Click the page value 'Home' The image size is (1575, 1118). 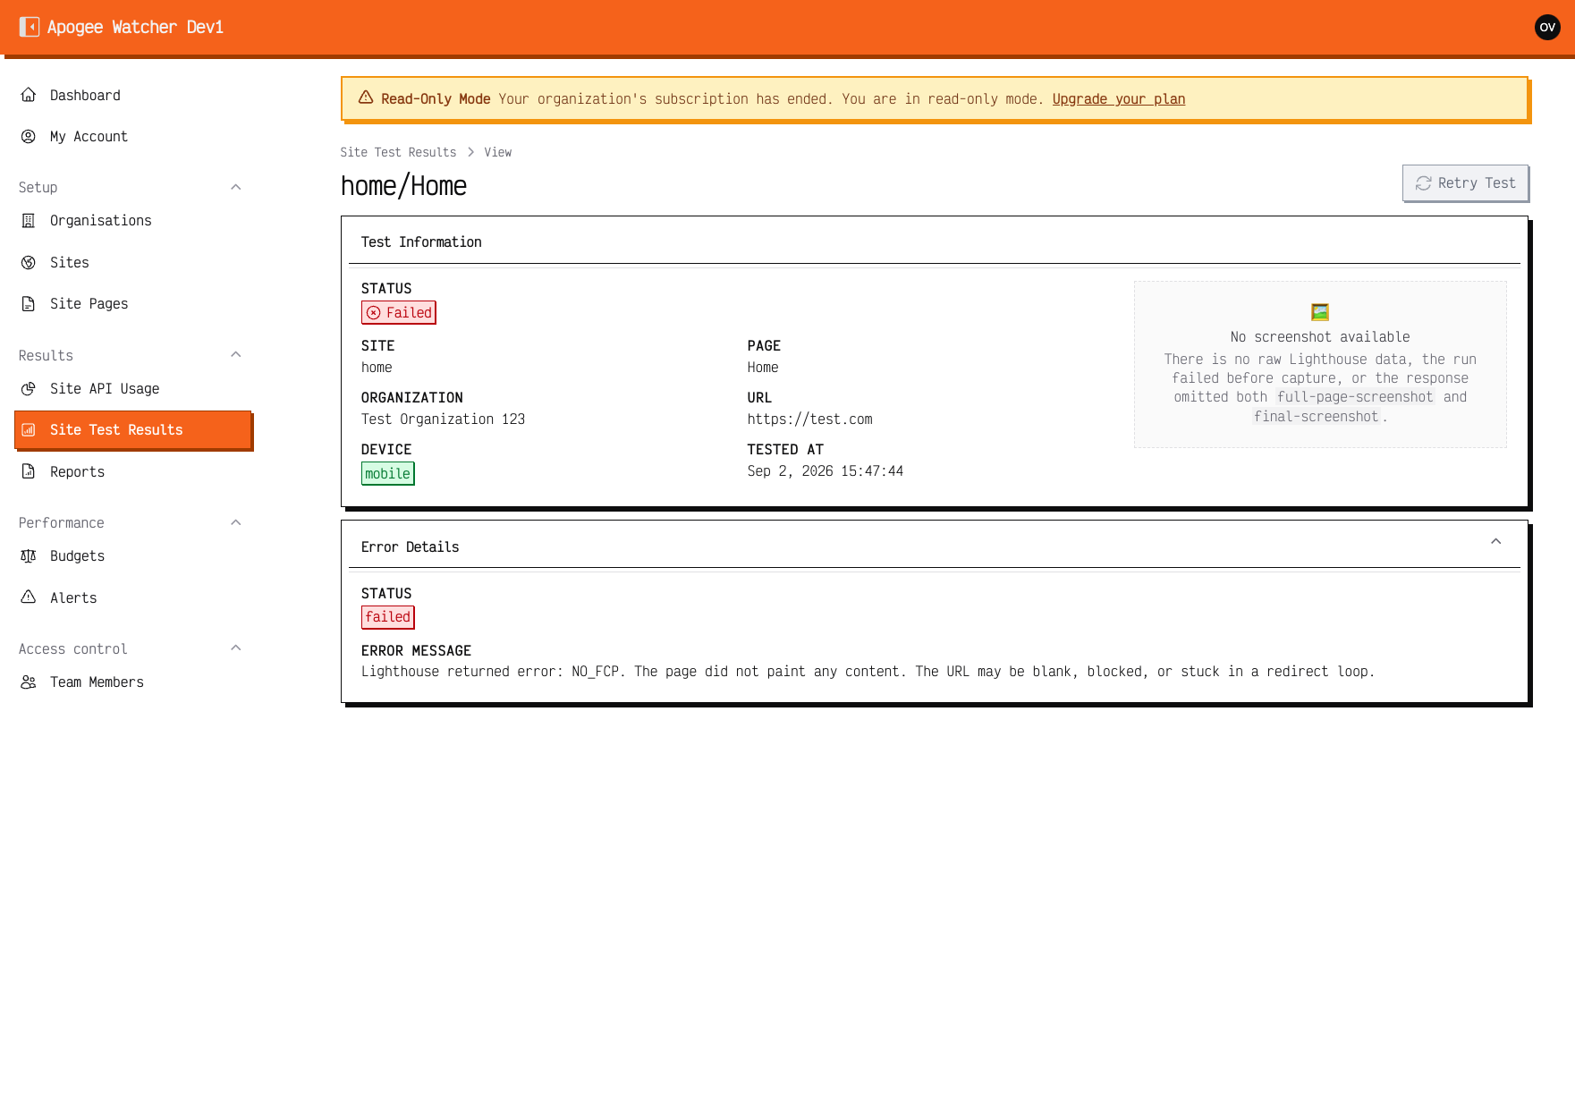[763, 368]
